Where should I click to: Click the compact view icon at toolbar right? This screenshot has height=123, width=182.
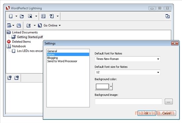pos(167,16)
